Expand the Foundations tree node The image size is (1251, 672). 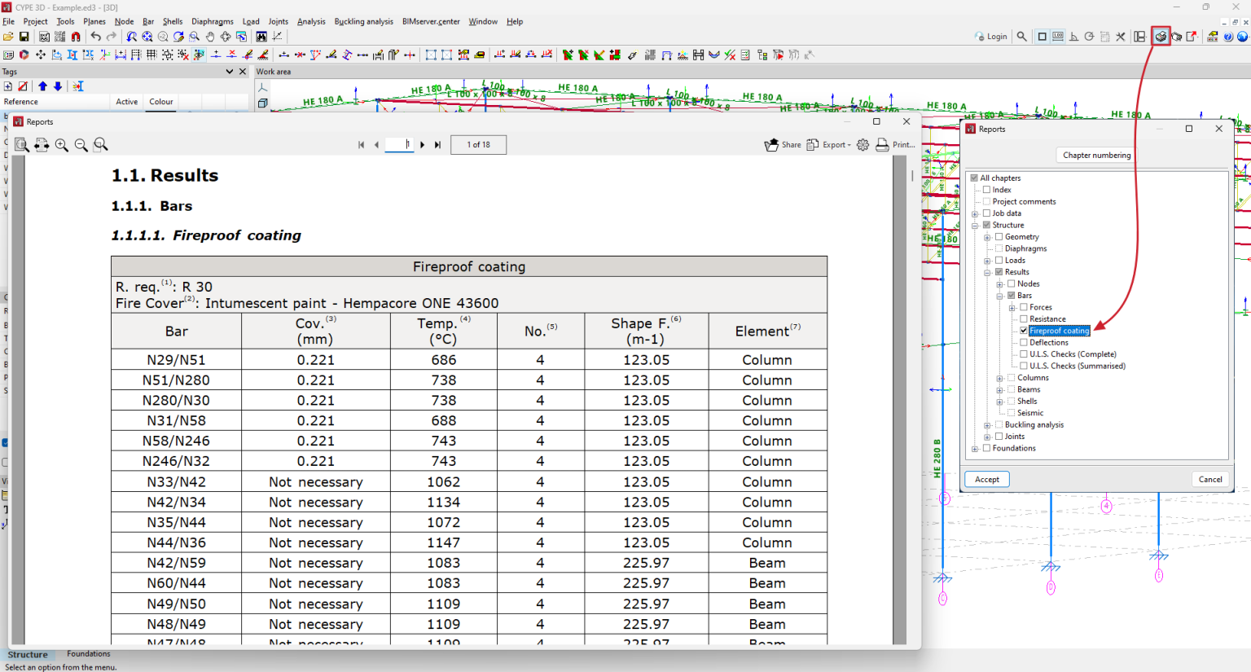[975, 449]
